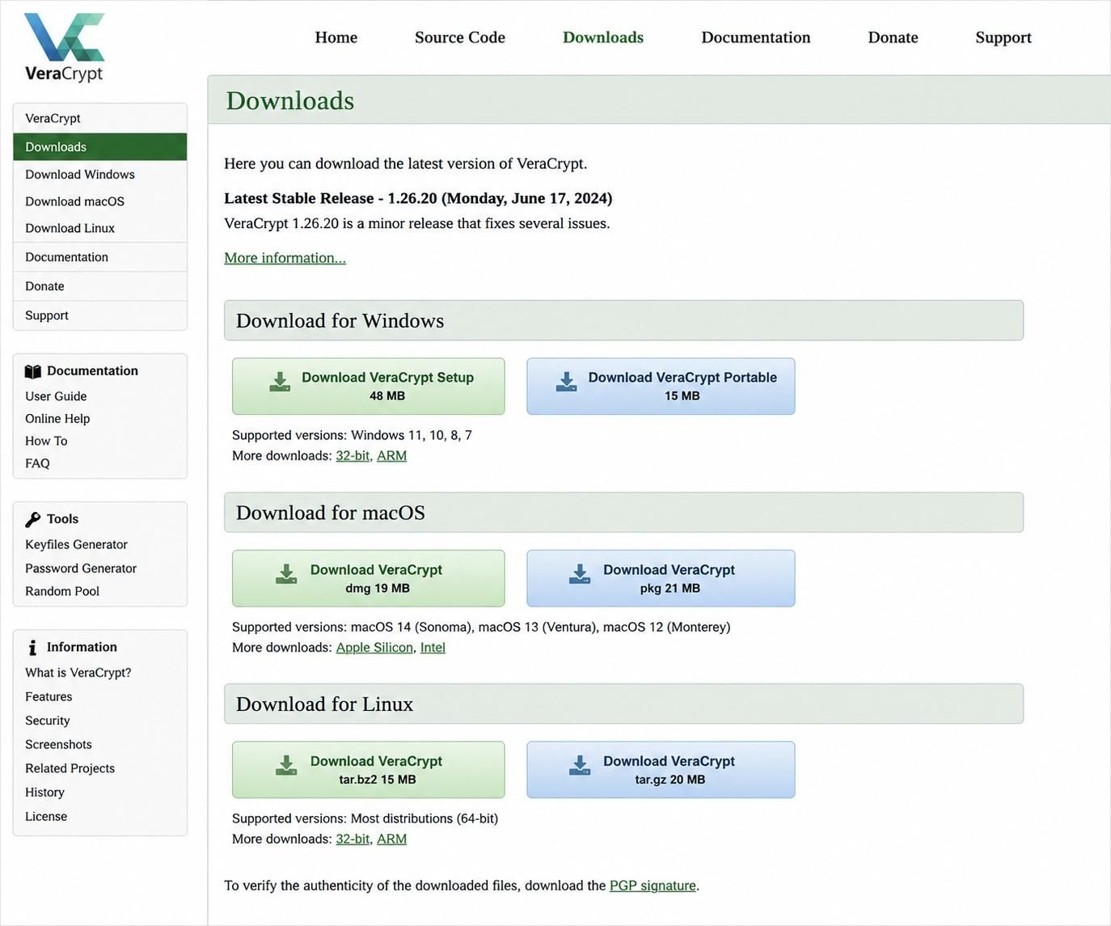Open Windows 32-bit downloads link

353,456
